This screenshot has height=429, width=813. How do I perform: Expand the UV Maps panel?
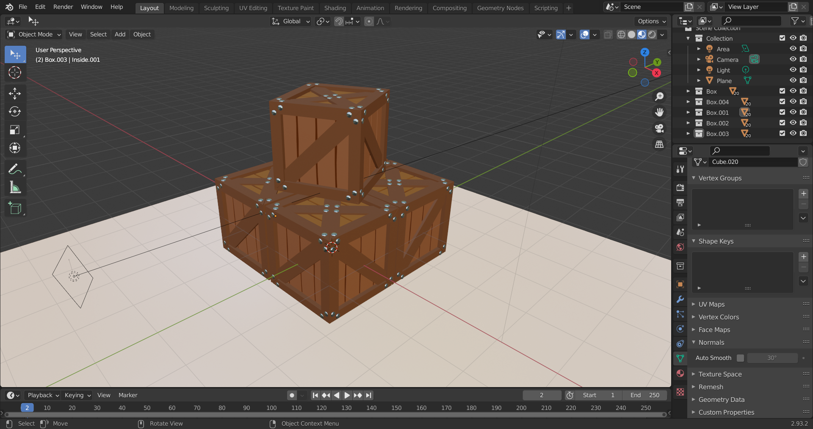(x=711, y=304)
